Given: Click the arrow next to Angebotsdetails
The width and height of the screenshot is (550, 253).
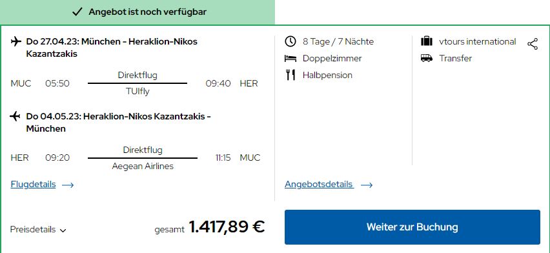Looking at the screenshot, I should [x=367, y=185].
